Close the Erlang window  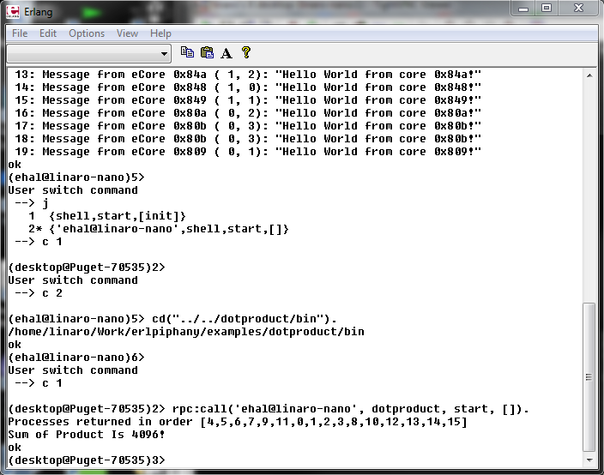[578, 9]
